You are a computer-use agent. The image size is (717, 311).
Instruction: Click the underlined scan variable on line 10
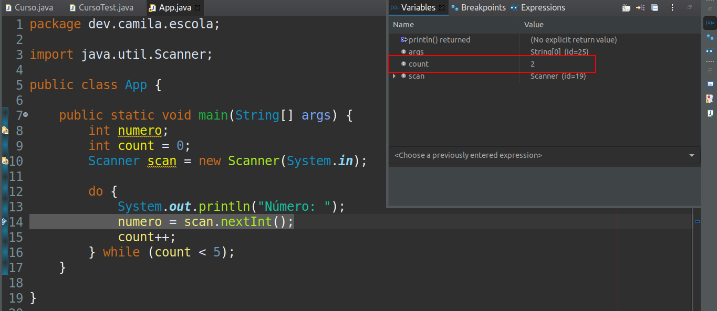pyautogui.click(x=162, y=161)
